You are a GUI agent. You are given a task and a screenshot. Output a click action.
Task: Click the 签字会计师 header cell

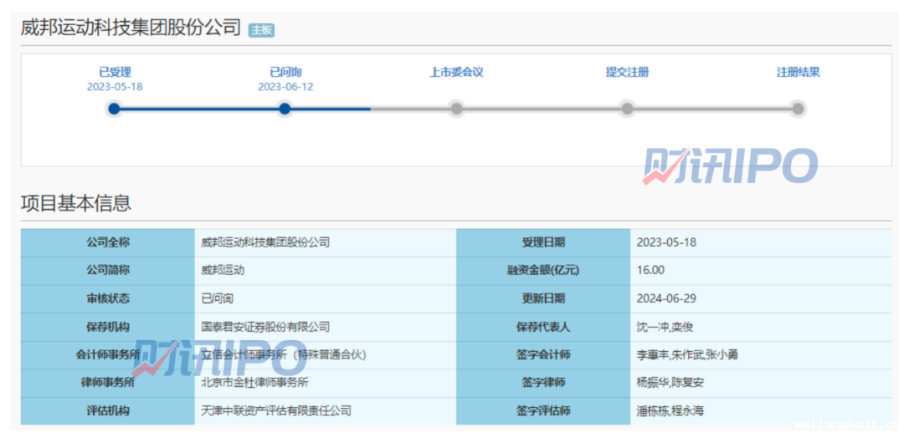point(543,355)
